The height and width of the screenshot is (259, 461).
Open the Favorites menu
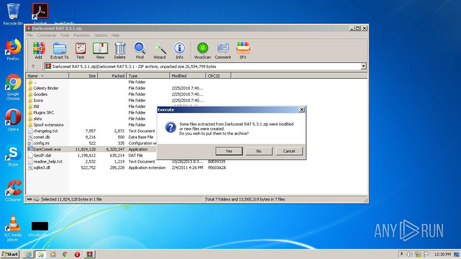pyautogui.click(x=82, y=35)
